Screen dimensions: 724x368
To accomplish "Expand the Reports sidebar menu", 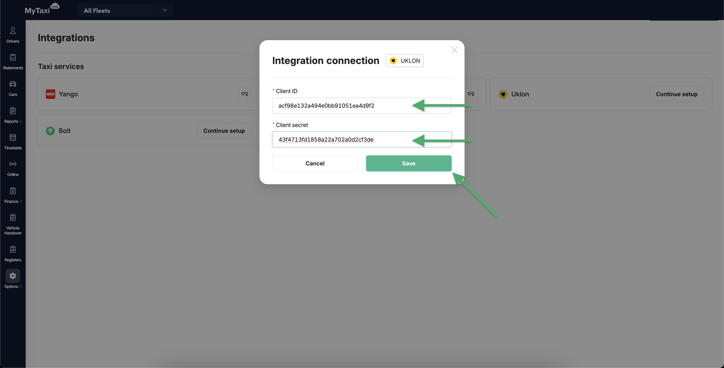I will (13, 115).
